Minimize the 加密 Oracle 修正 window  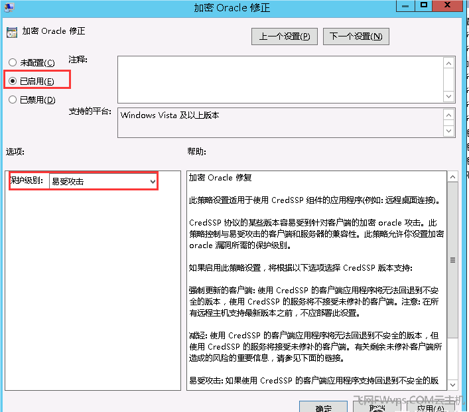tap(405, 5)
